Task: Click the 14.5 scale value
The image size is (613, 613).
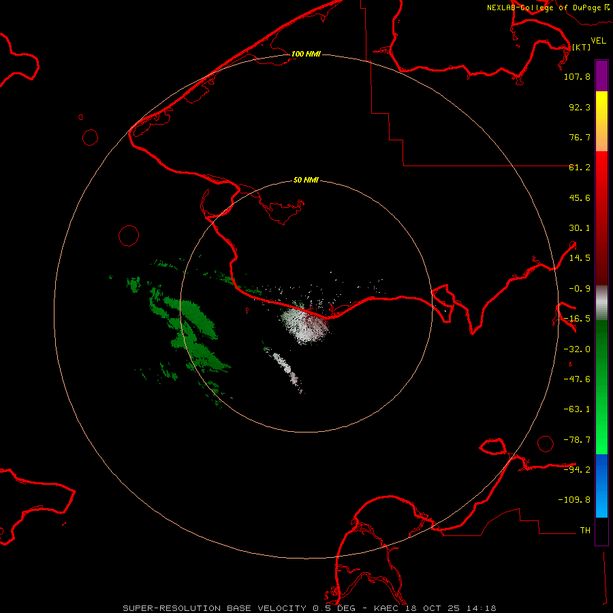Action: 580,258
